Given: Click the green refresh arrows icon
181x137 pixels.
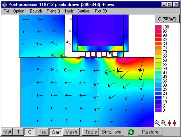Looking at the screenshot, I should [x=131, y=132].
